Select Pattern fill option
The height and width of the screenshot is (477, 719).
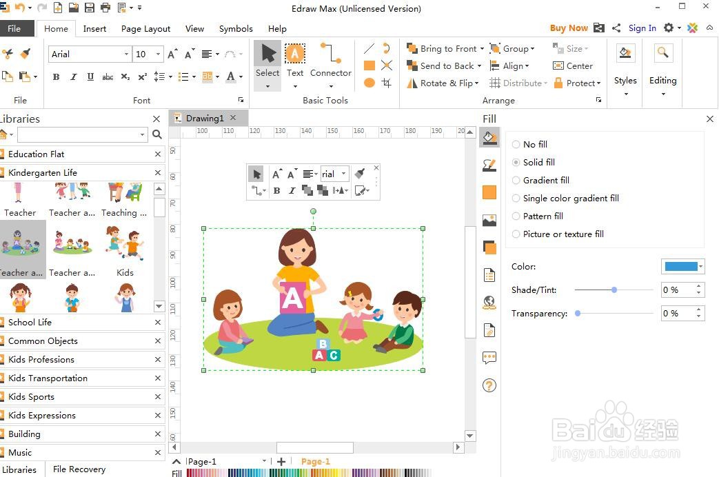click(538, 216)
